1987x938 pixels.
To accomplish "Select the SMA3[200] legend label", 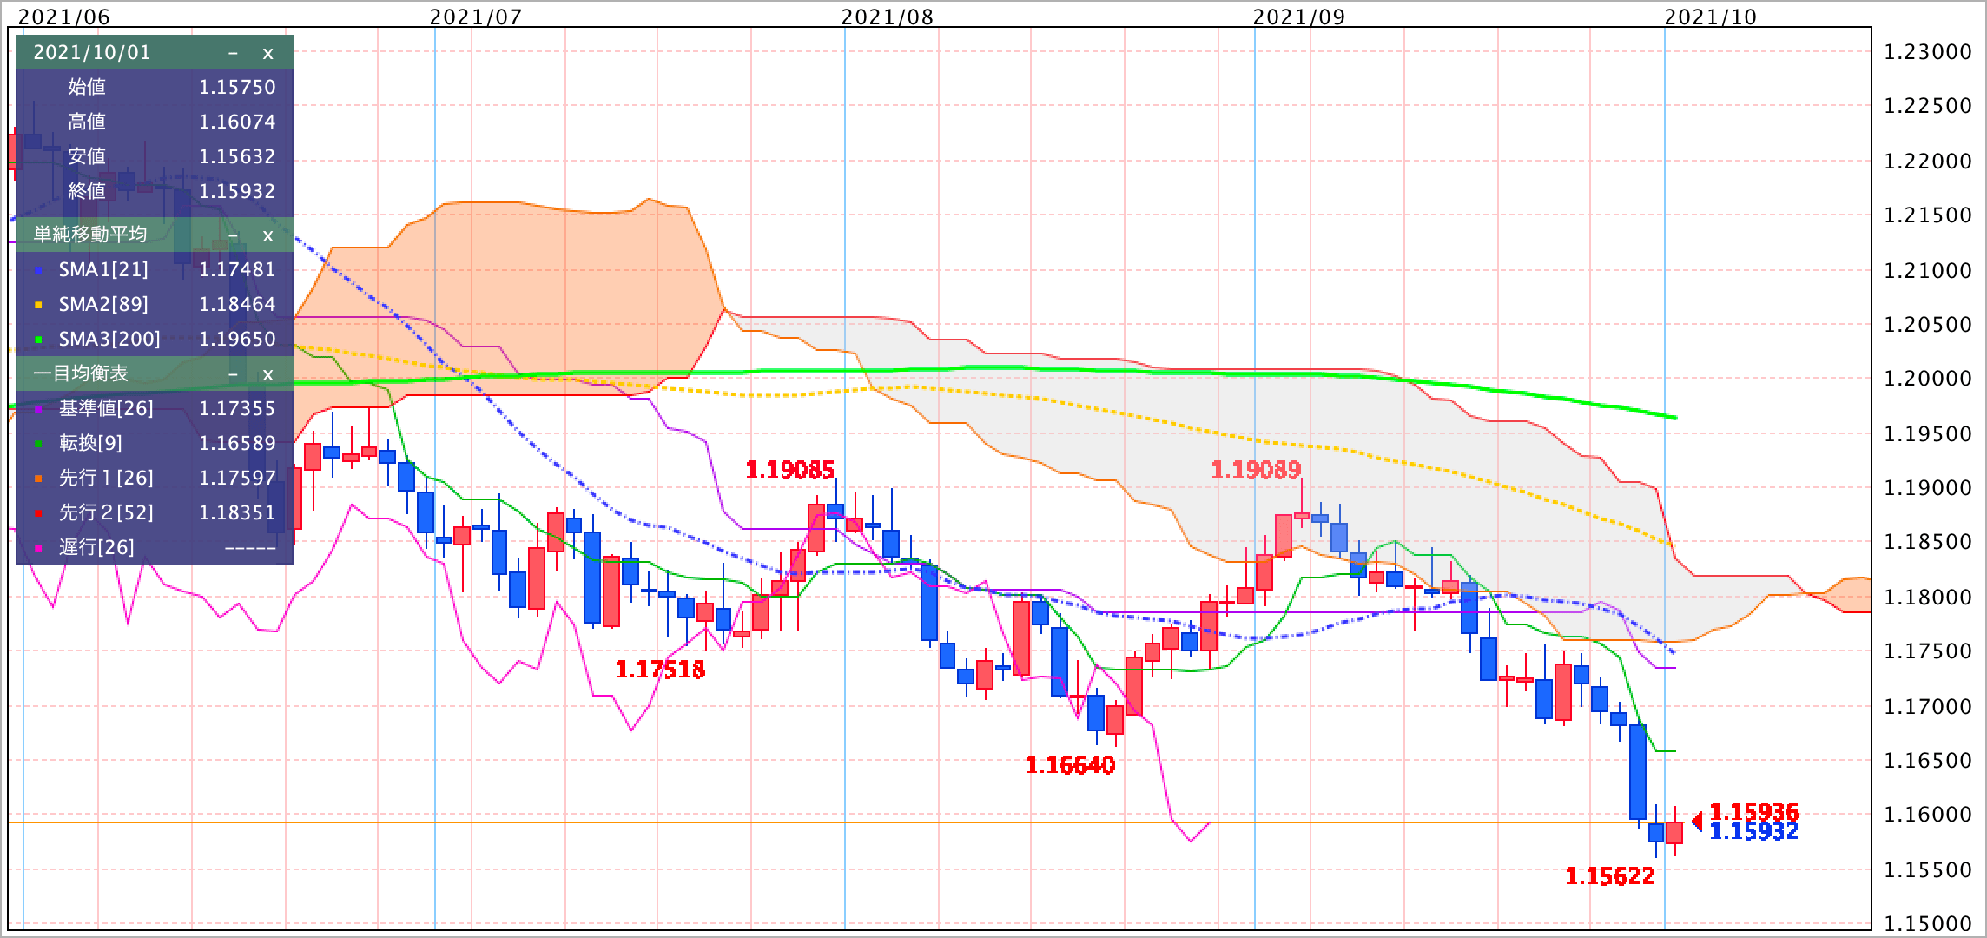I will tap(109, 340).
